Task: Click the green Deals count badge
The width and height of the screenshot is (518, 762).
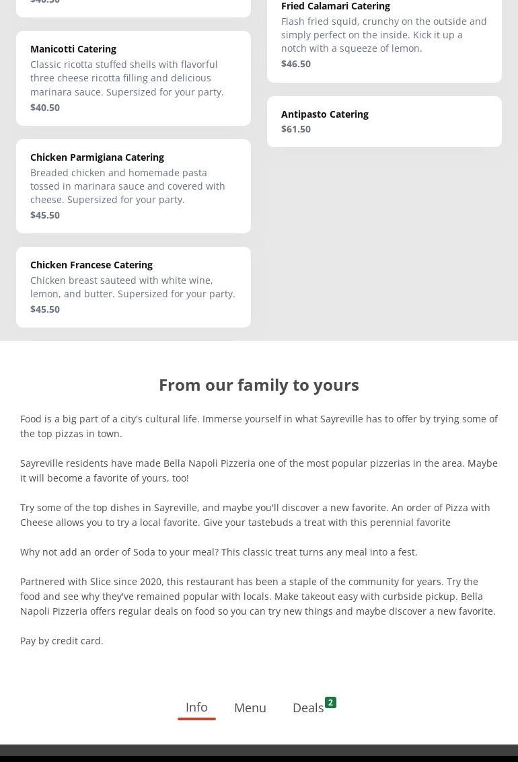Action: 330,703
